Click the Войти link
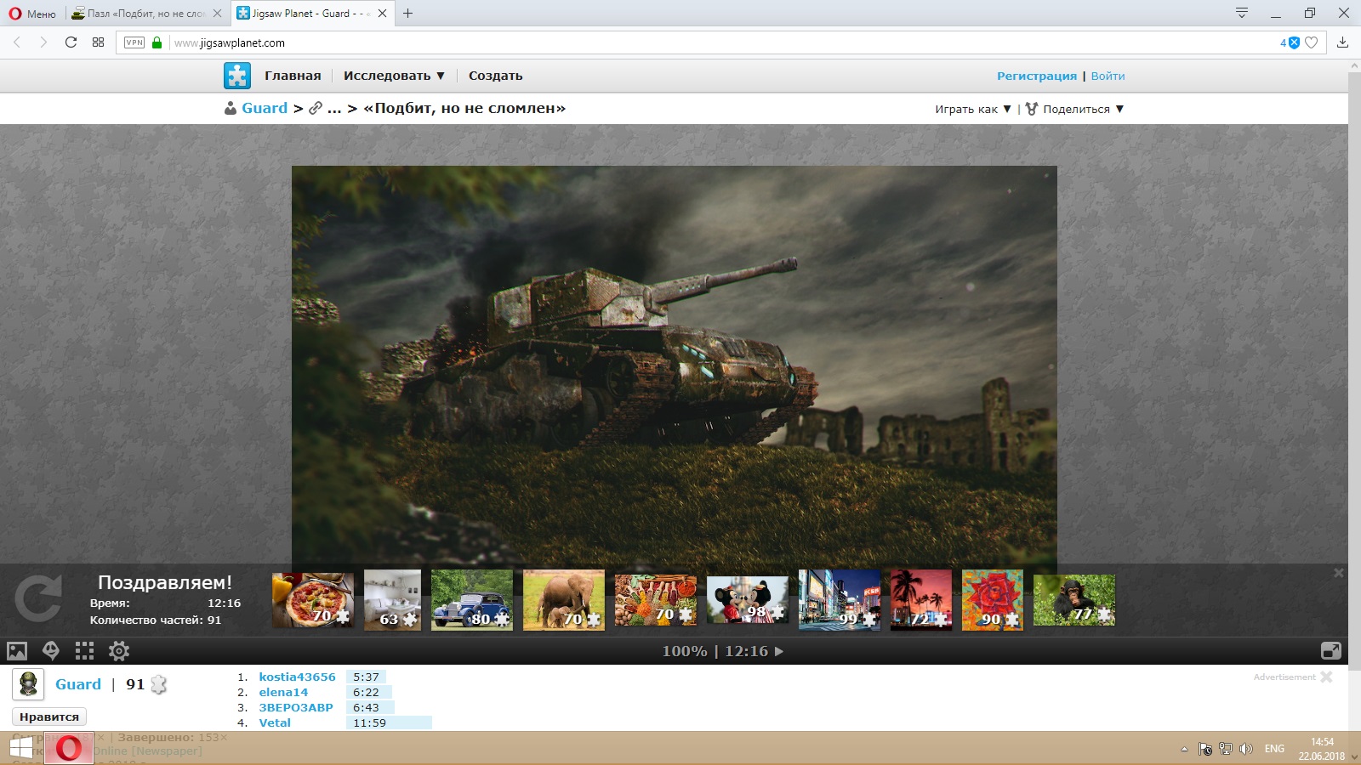The height and width of the screenshot is (765, 1361). click(1108, 76)
